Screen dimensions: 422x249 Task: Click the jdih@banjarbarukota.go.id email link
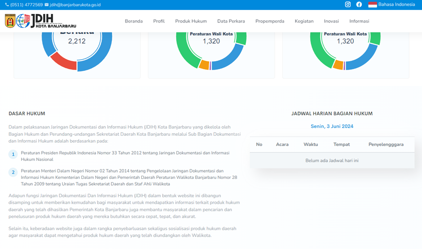[75, 5]
